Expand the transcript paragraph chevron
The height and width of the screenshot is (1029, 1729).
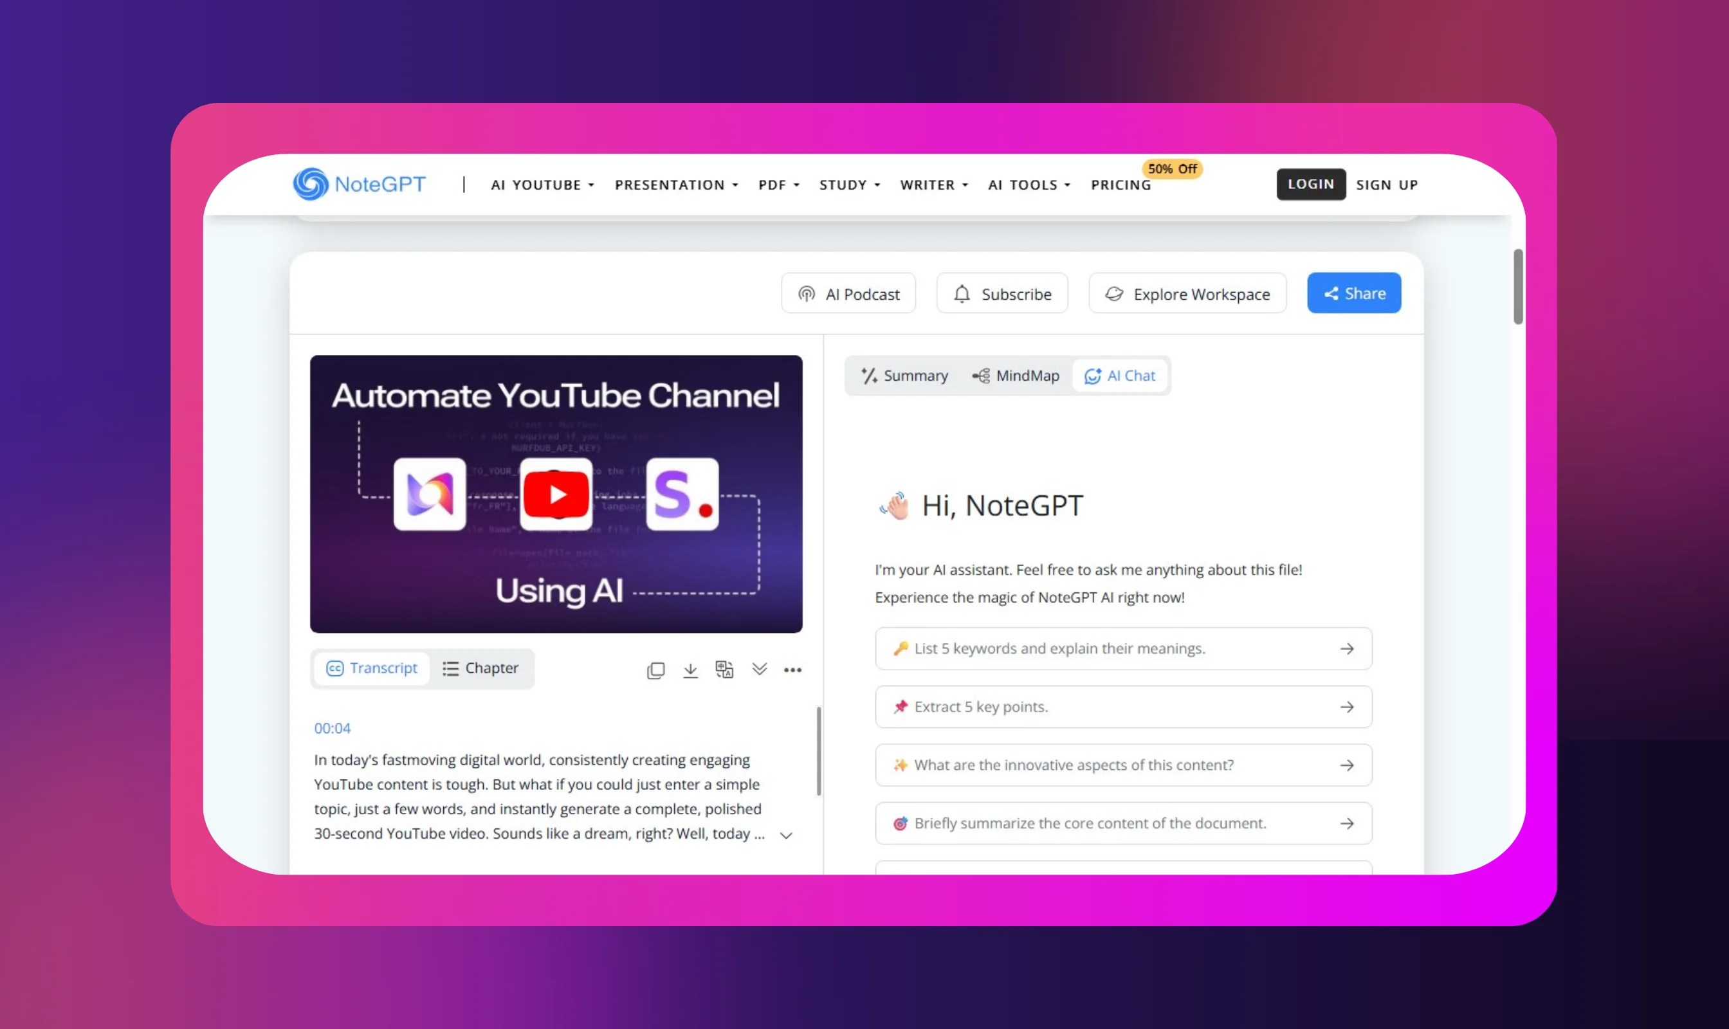(x=786, y=835)
